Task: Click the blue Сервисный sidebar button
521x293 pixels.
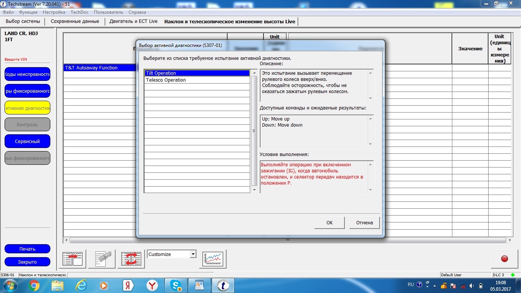Action: (x=27, y=141)
